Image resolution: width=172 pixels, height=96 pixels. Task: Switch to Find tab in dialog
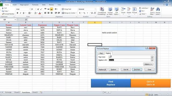101,53
